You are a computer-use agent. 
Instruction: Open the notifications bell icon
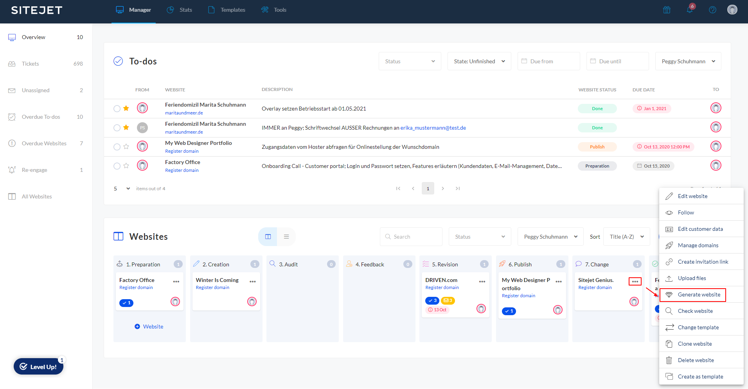click(689, 10)
